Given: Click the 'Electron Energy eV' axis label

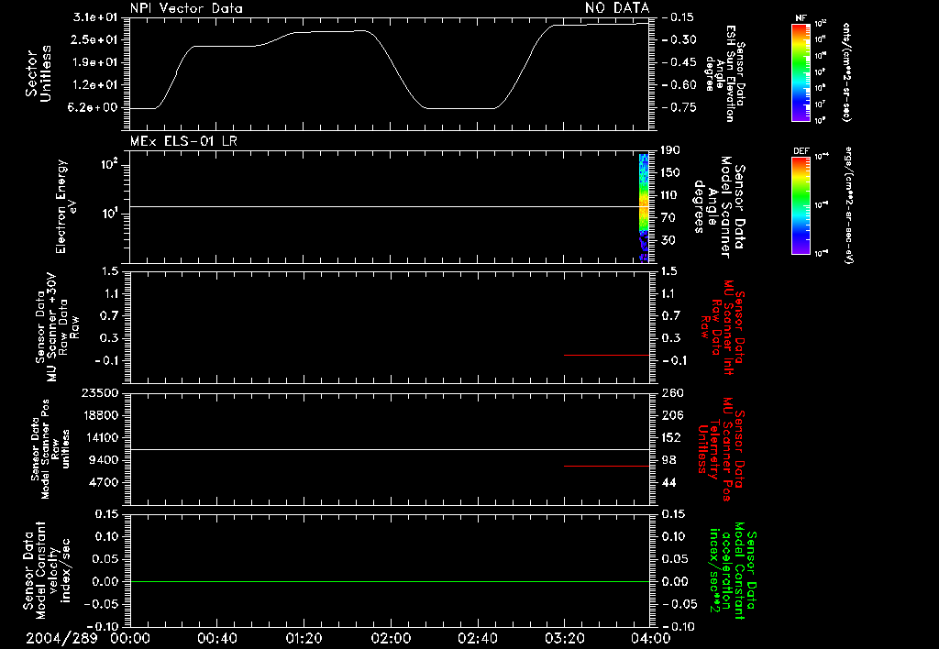Looking at the screenshot, I should [x=66, y=206].
